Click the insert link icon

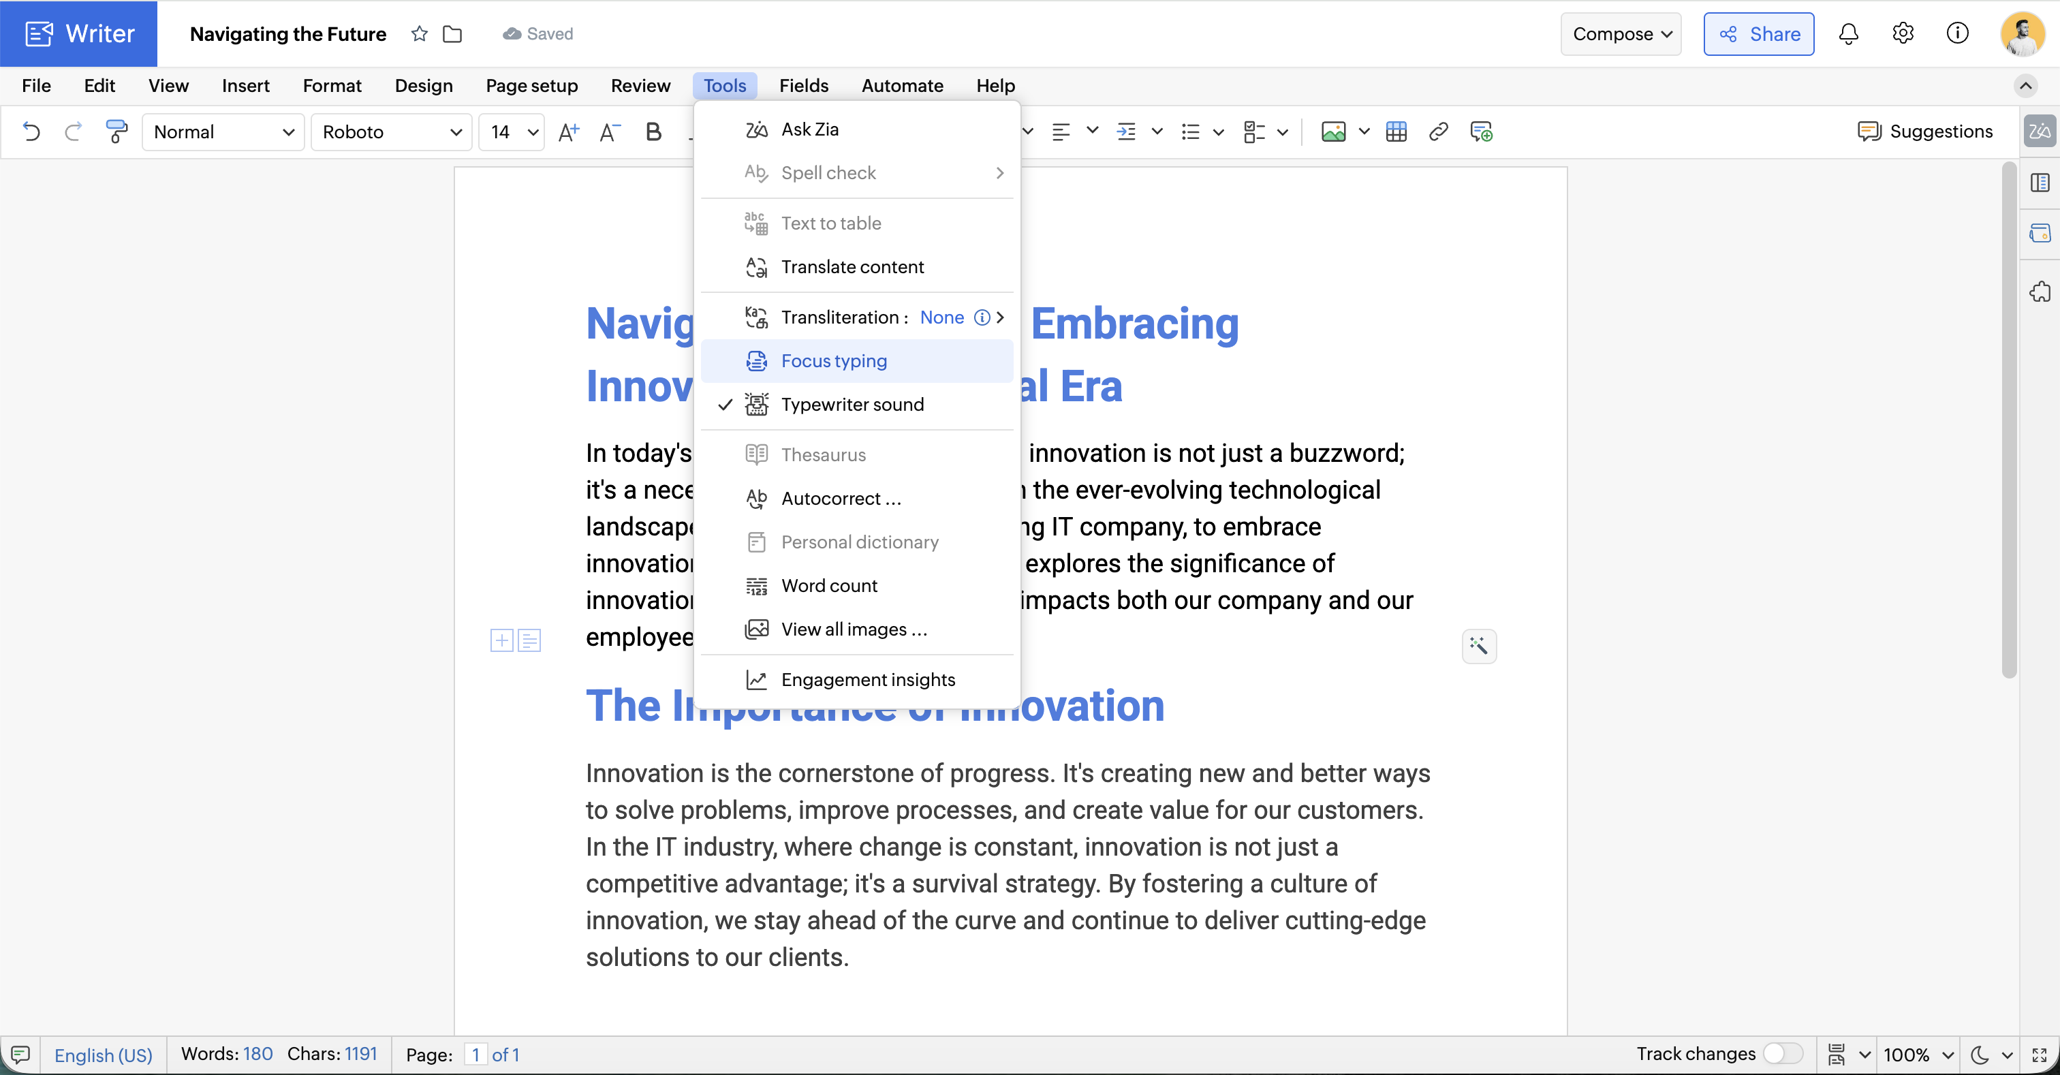tap(1438, 131)
